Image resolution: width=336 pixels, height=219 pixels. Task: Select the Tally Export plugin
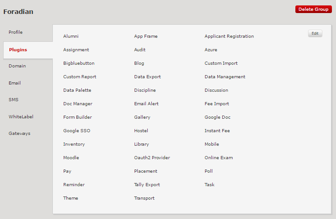[x=147, y=185]
